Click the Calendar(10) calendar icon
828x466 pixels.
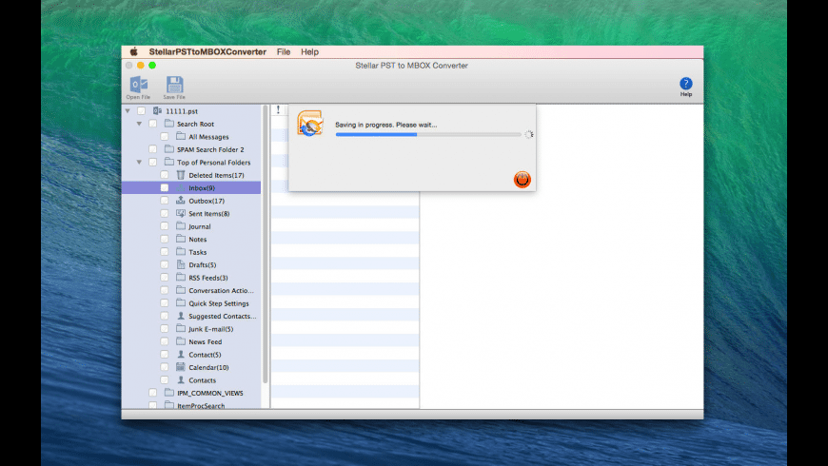click(181, 367)
